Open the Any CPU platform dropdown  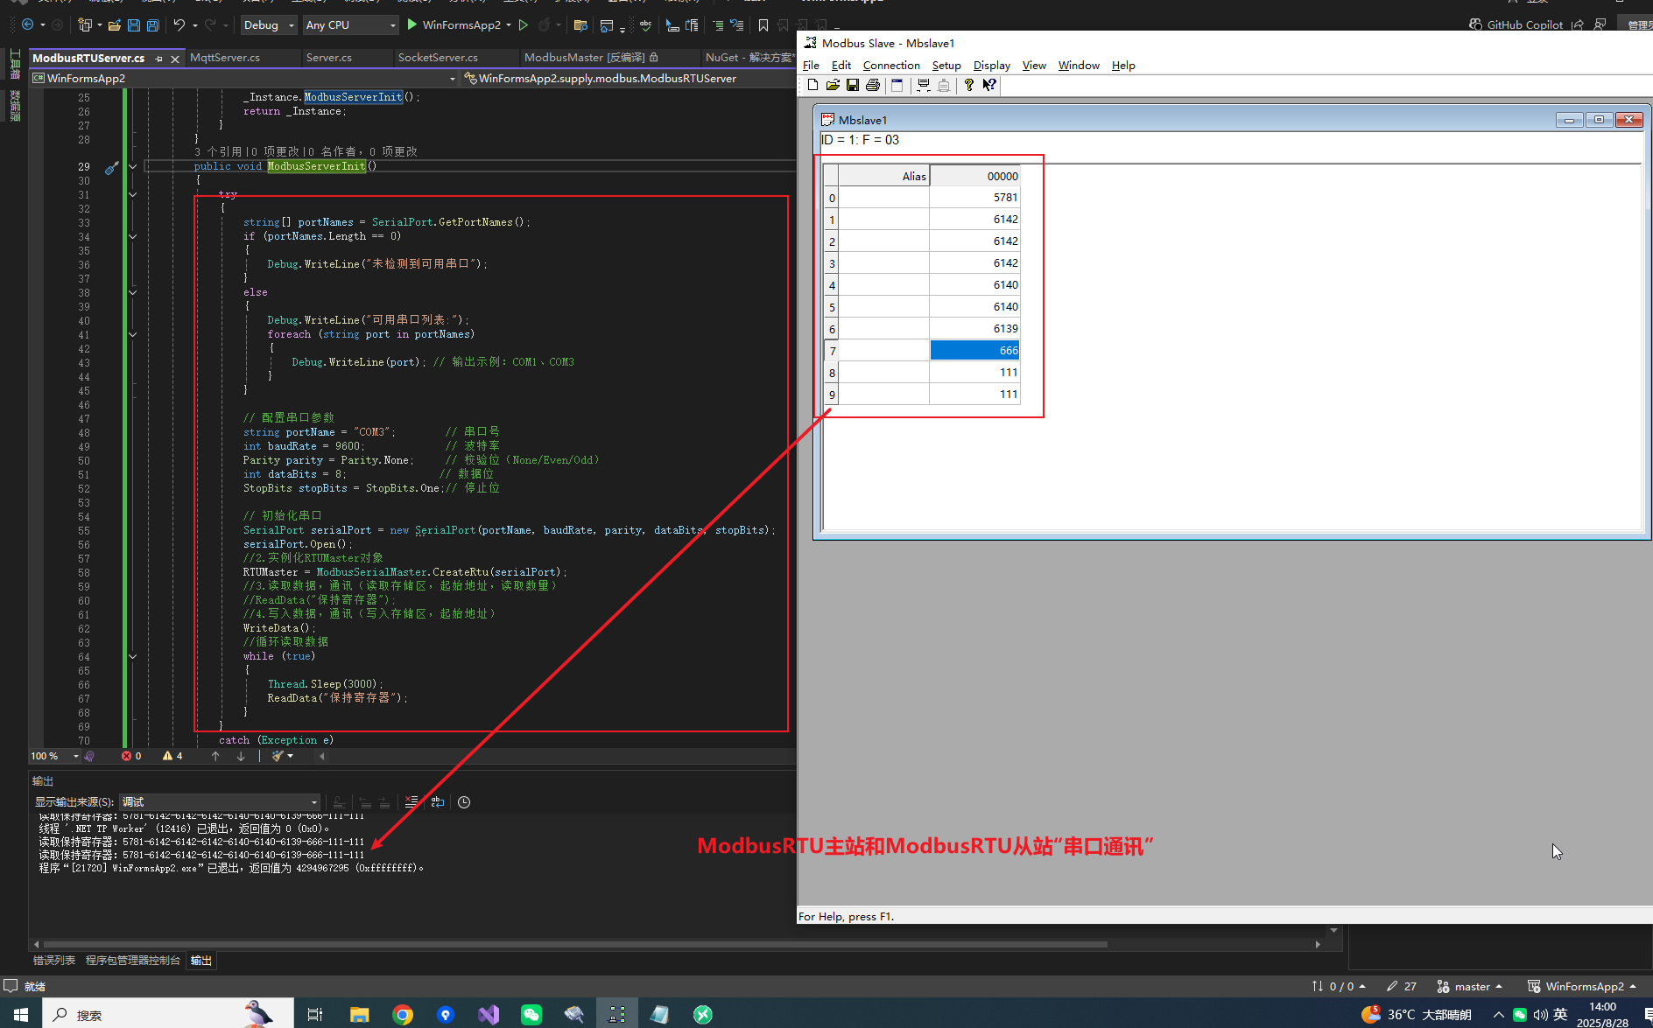350,25
